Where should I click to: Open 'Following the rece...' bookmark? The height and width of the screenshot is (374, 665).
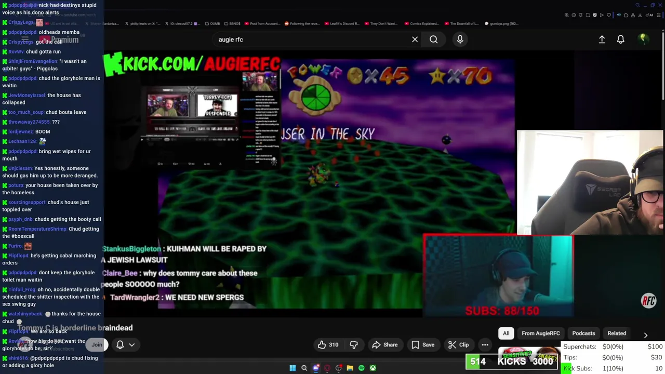tap(302, 23)
